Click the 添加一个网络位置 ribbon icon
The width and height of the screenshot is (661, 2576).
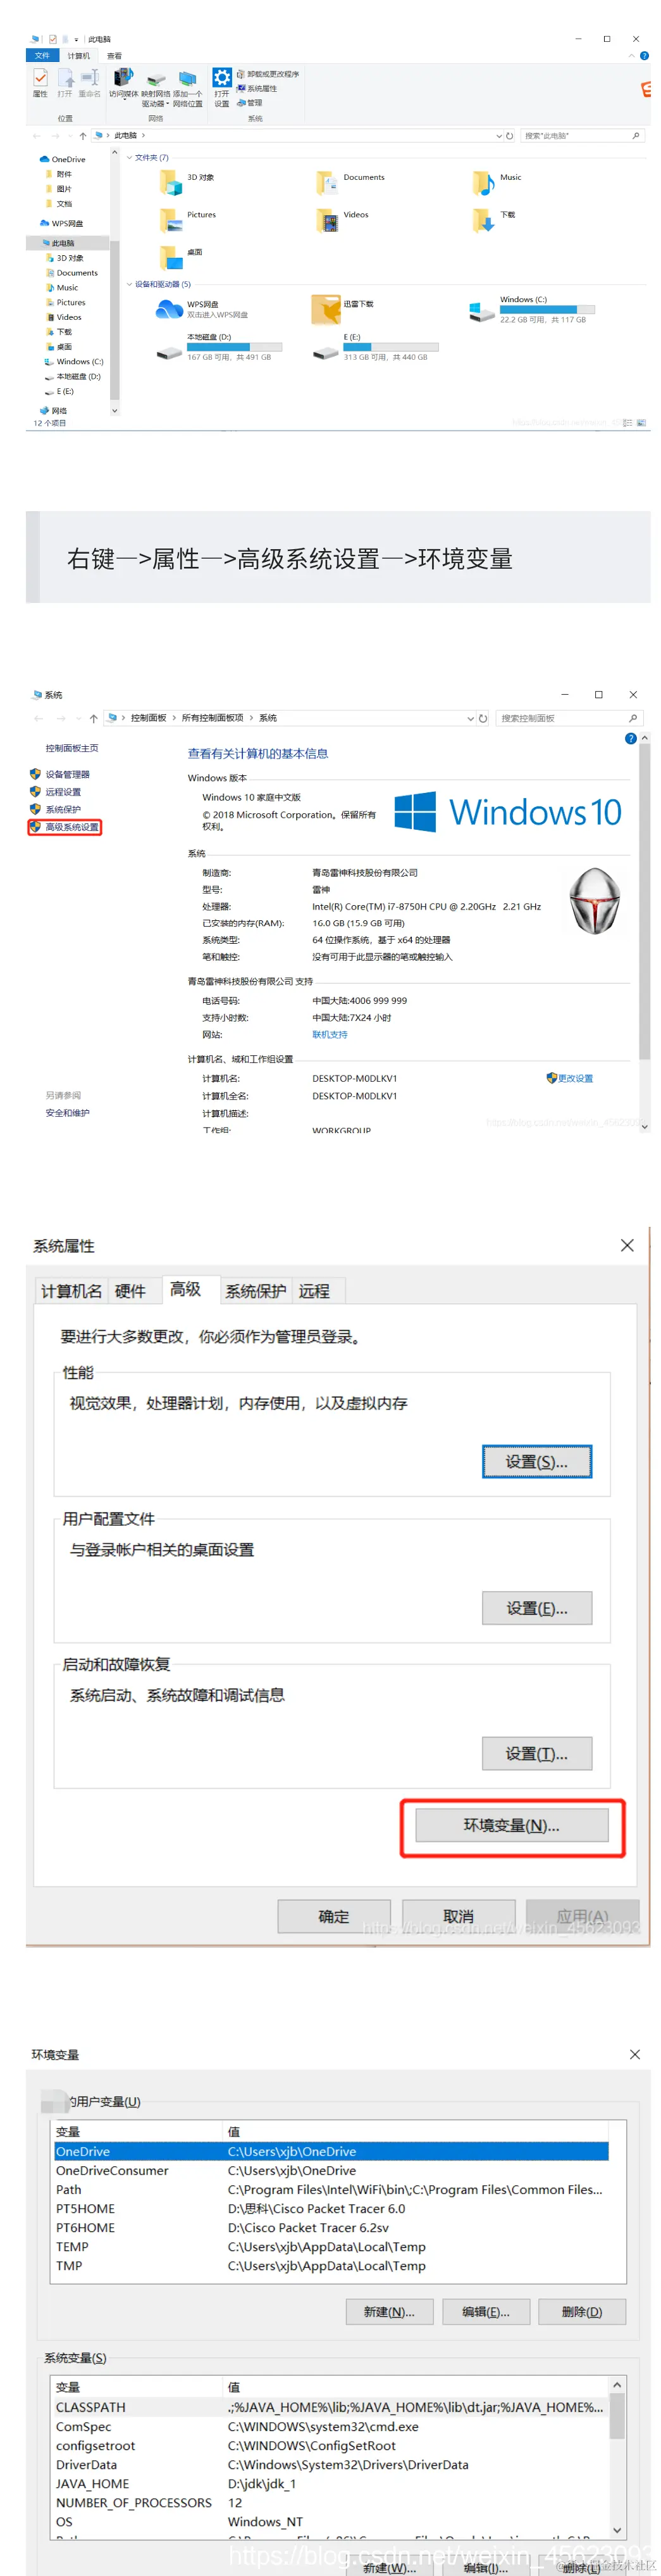coord(188,88)
